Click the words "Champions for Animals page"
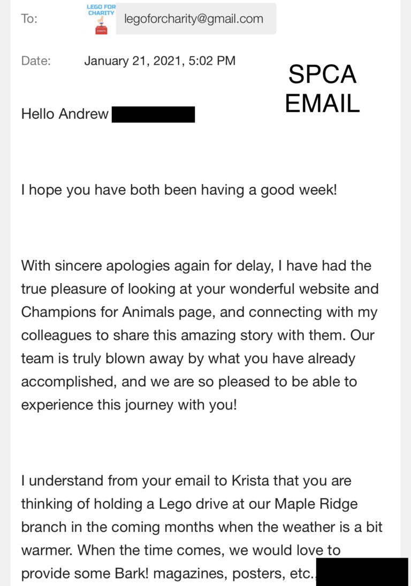411x586 pixels. tap(118, 312)
